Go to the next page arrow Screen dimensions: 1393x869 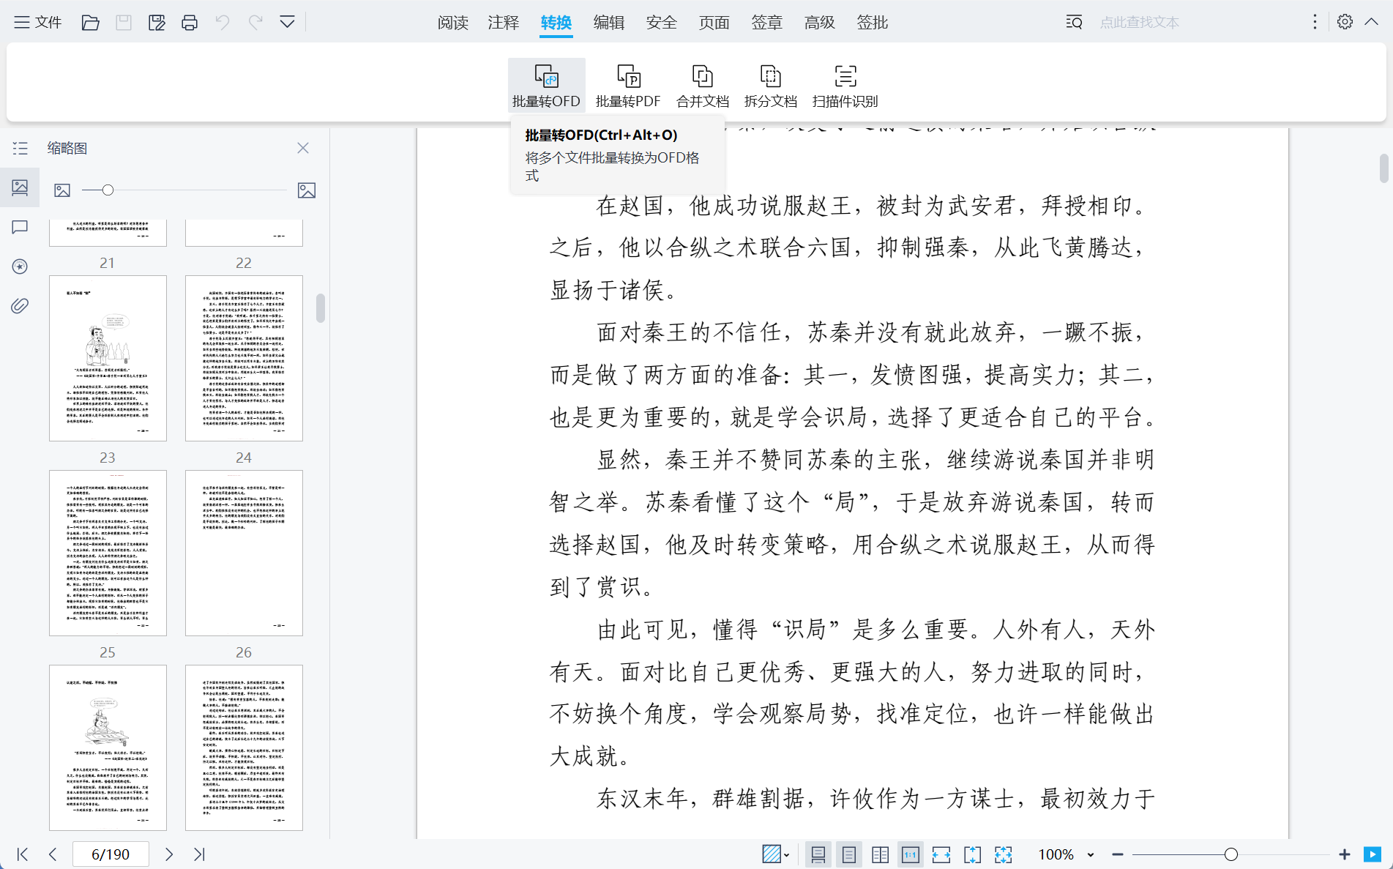(x=169, y=854)
